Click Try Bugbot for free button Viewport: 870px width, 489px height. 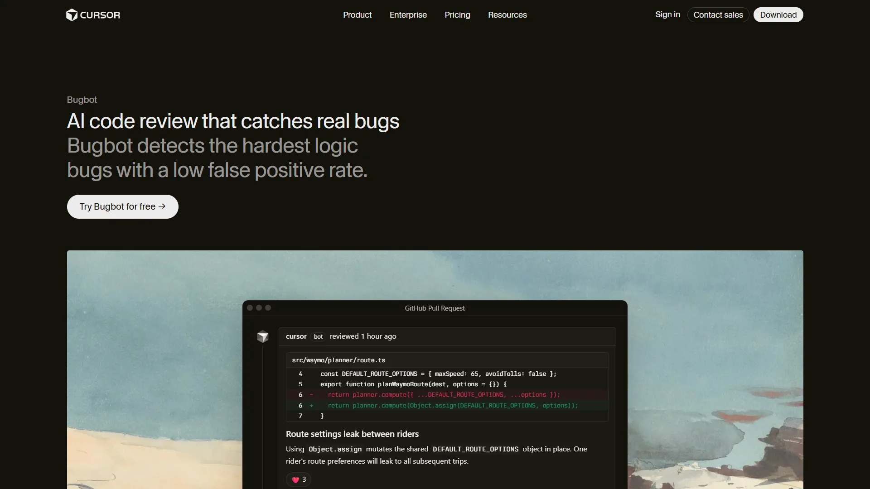(122, 206)
